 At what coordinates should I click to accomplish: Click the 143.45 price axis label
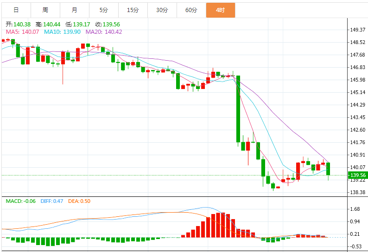(358, 117)
